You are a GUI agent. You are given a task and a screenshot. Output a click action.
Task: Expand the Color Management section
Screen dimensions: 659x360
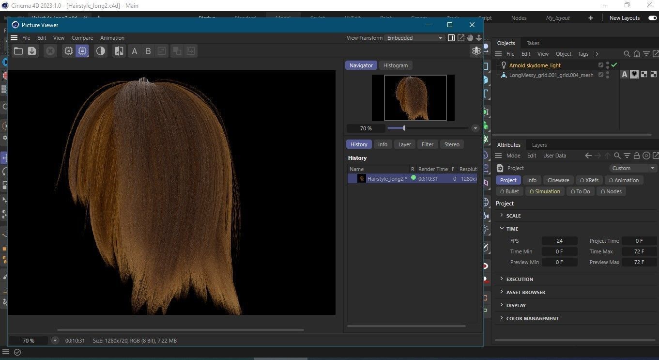coord(532,318)
